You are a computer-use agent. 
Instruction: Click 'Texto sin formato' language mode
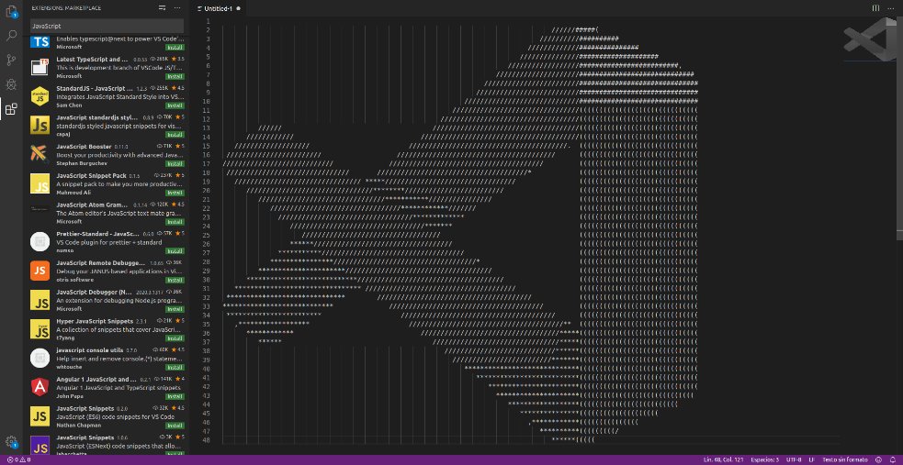(x=845, y=459)
